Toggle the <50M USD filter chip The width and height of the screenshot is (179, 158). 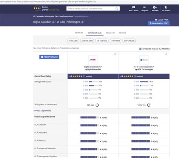[73, 41]
